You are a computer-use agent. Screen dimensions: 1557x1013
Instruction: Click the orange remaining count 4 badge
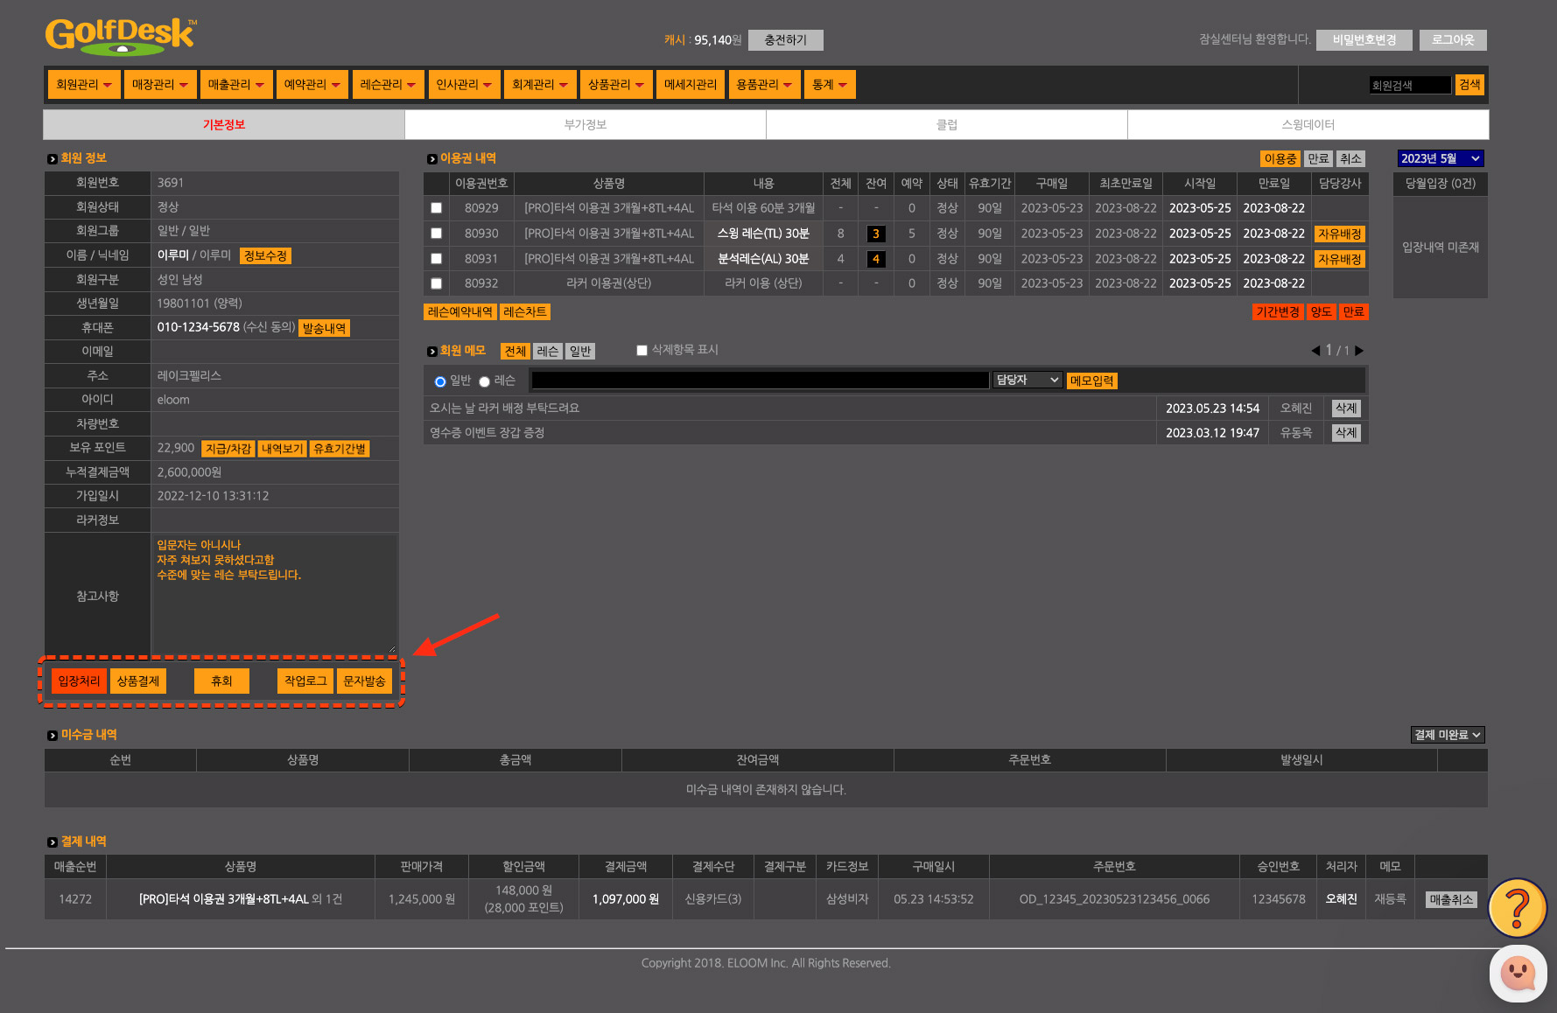click(875, 259)
